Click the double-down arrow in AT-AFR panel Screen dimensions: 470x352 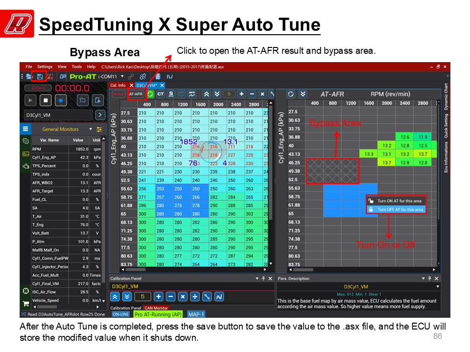303,94
